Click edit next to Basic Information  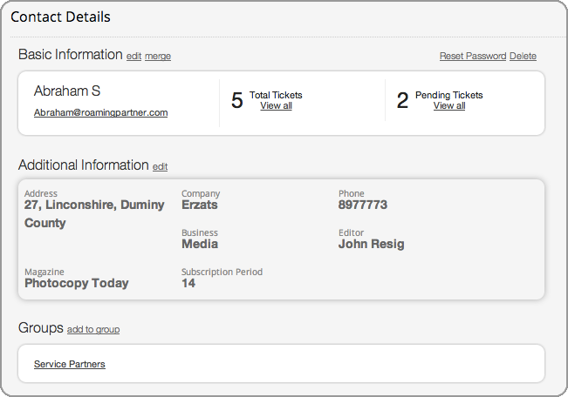click(x=133, y=56)
